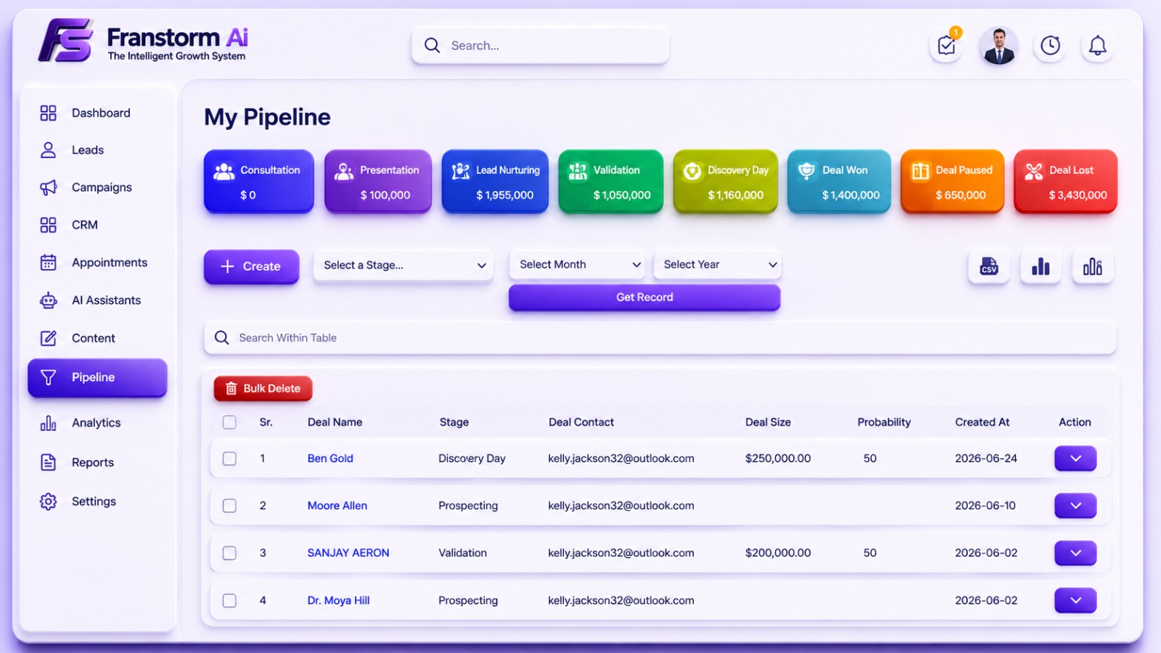Viewport: 1161px width, 653px height.
Task: Click the Content edit icon in sidebar
Action: point(48,338)
